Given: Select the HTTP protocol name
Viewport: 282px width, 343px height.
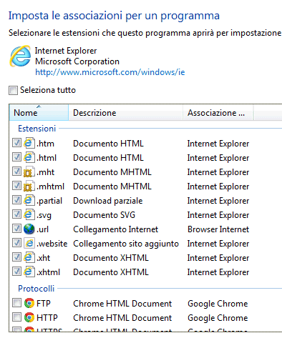Looking at the screenshot, I should pos(47,318).
